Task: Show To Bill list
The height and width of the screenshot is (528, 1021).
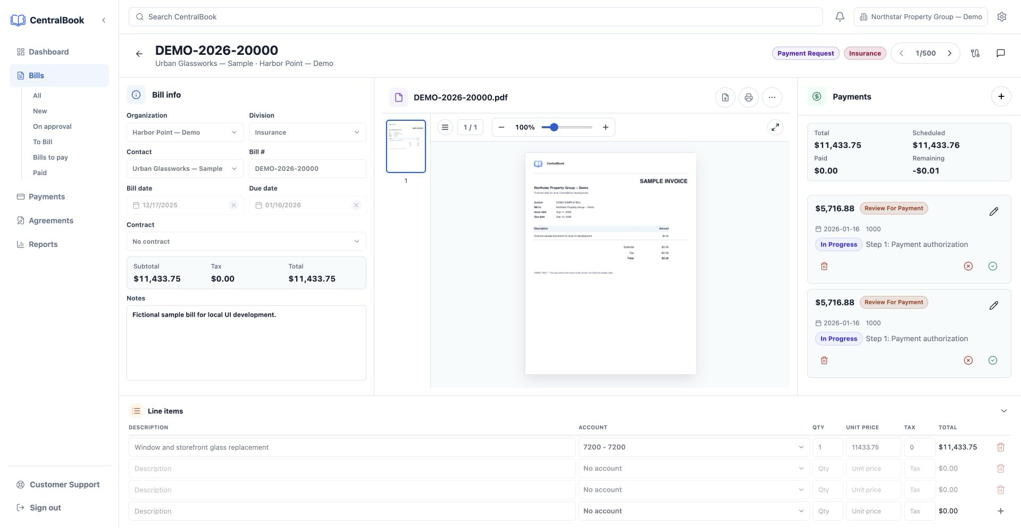Action: point(43,142)
